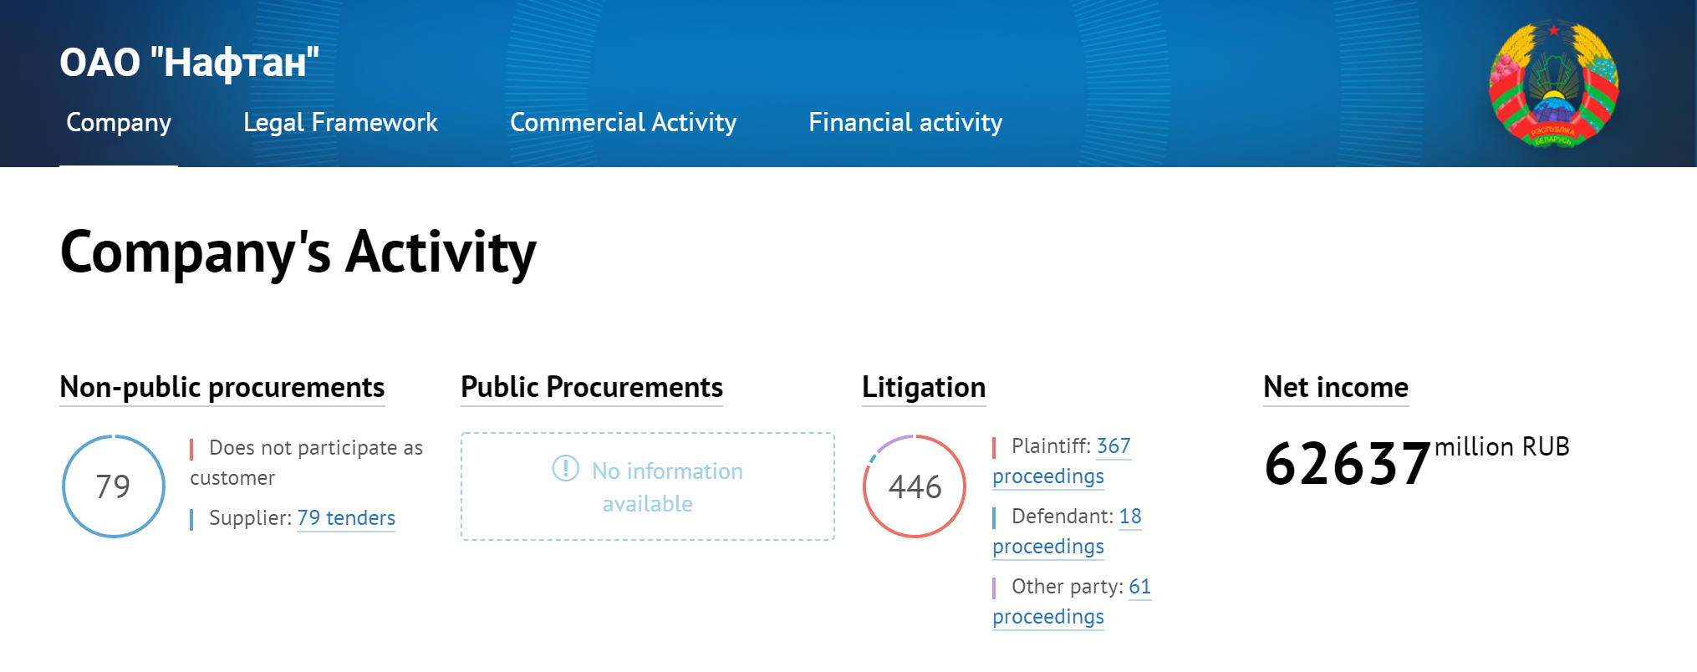This screenshot has height=672, width=1697.
Task: Click the 446 litigation circle chart
Action: click(x=915, y=486)
